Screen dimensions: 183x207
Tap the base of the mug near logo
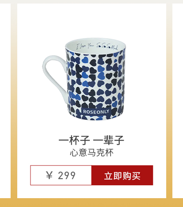tap(96, 118)
